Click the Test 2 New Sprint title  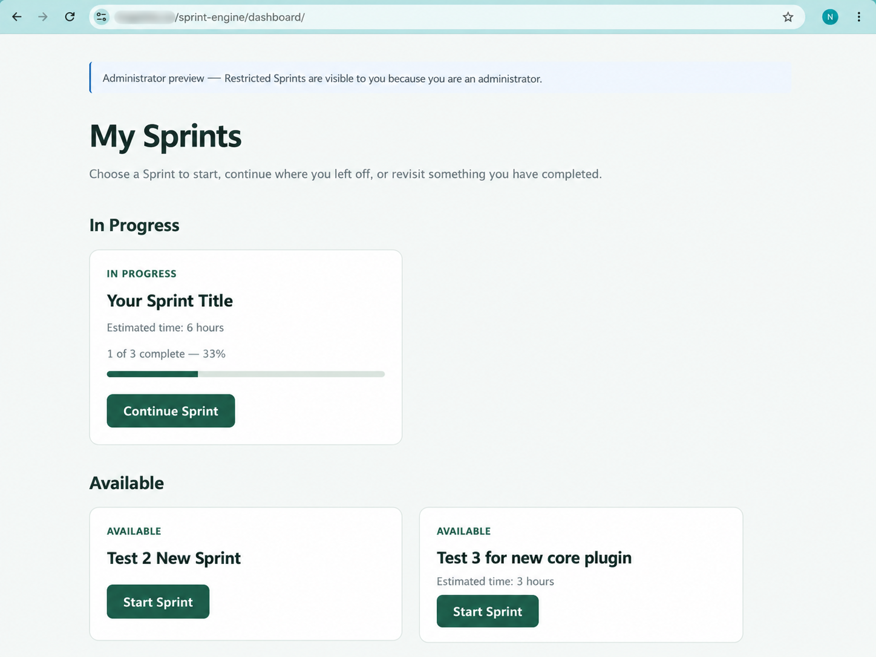pos(174,558)
